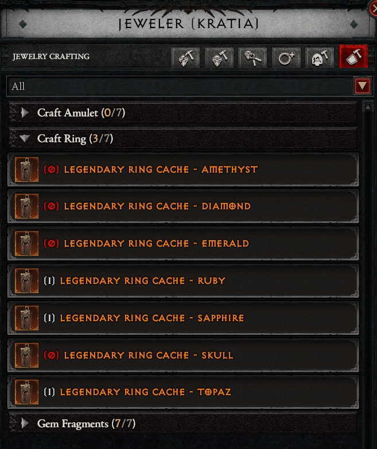The image size is (377, 449).
Task: Select Legendary Ring Cache - Ruby recipe
Action: pyautogui.click(x=183, y=280)
